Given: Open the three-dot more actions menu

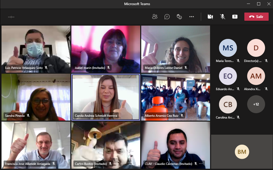Looking at the screenshot, I should click(x=192, y=17).
